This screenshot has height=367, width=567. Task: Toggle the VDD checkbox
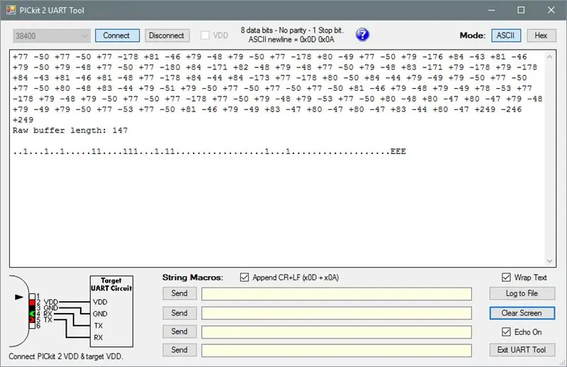205,35
